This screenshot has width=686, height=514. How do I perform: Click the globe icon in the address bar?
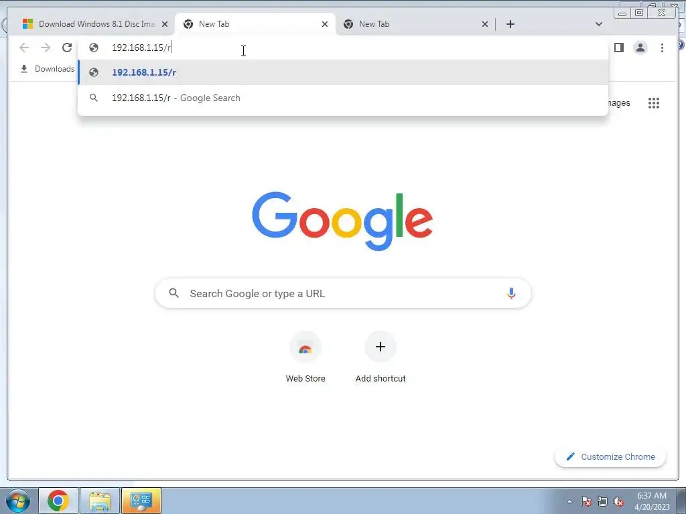94,48
